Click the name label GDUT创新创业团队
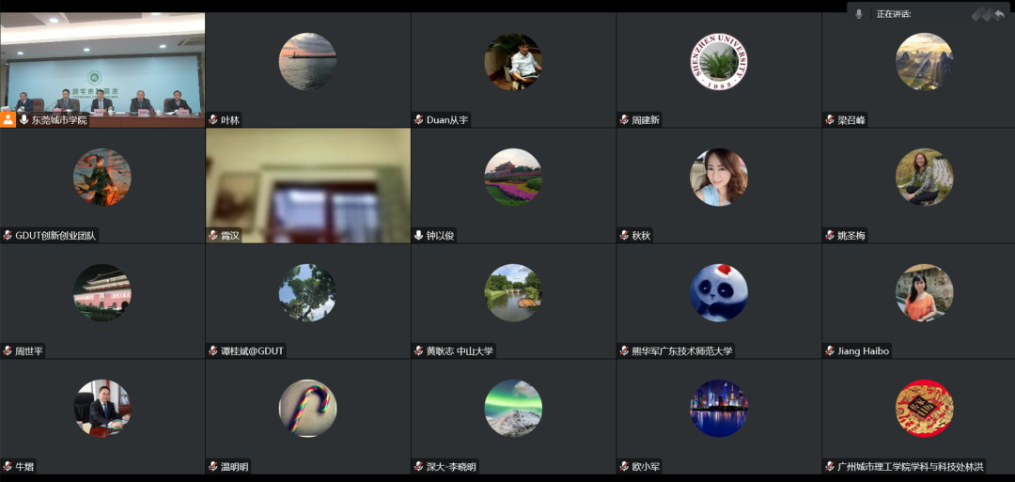The height and width of the screenshot is (482, 1015). 55,235
